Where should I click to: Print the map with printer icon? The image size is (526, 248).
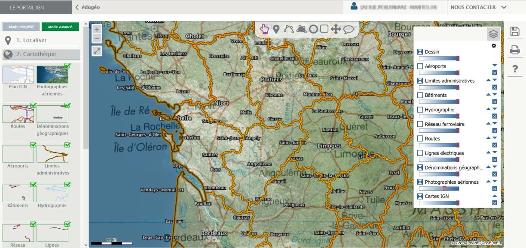click(x=515, y=50)
